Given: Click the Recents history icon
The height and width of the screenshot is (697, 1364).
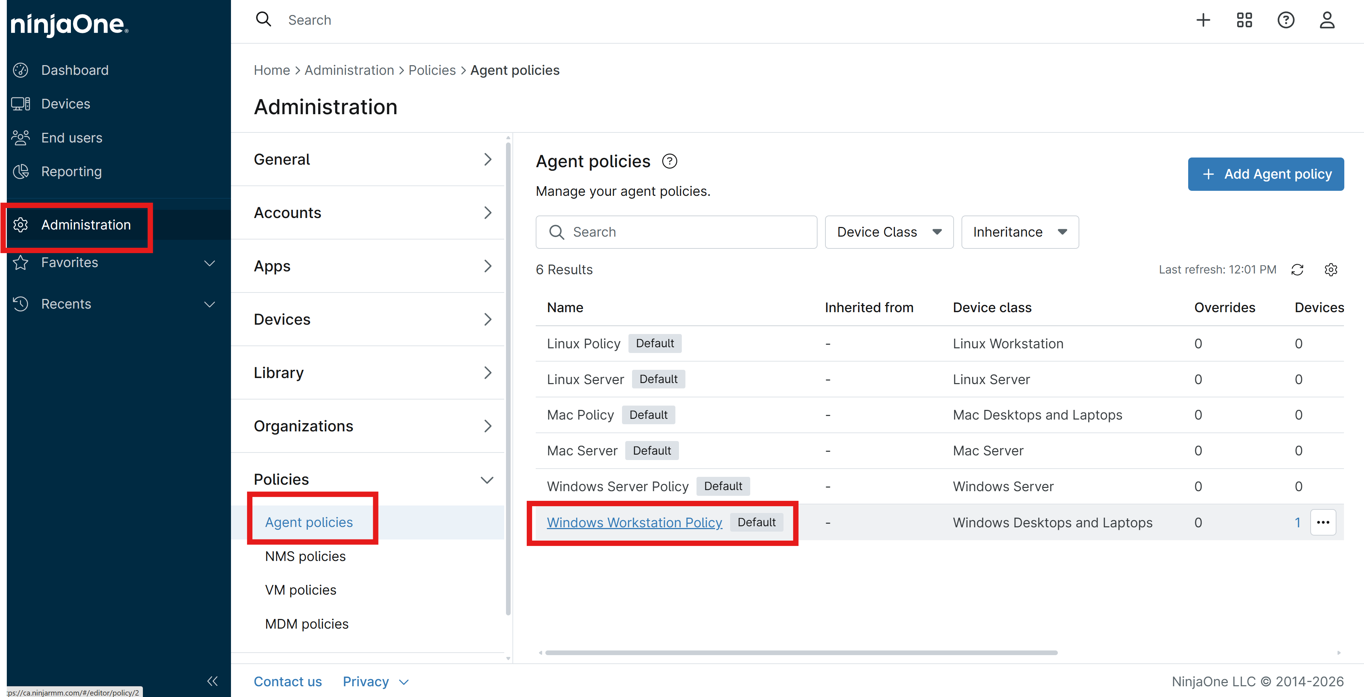Looking at the screenshot, I should [21, 304].
